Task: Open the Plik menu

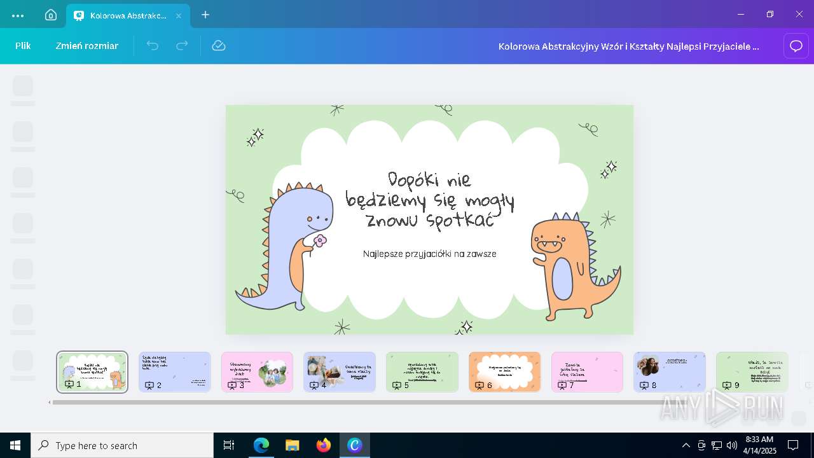Action: pyautogui.click(x=23, y=46)
